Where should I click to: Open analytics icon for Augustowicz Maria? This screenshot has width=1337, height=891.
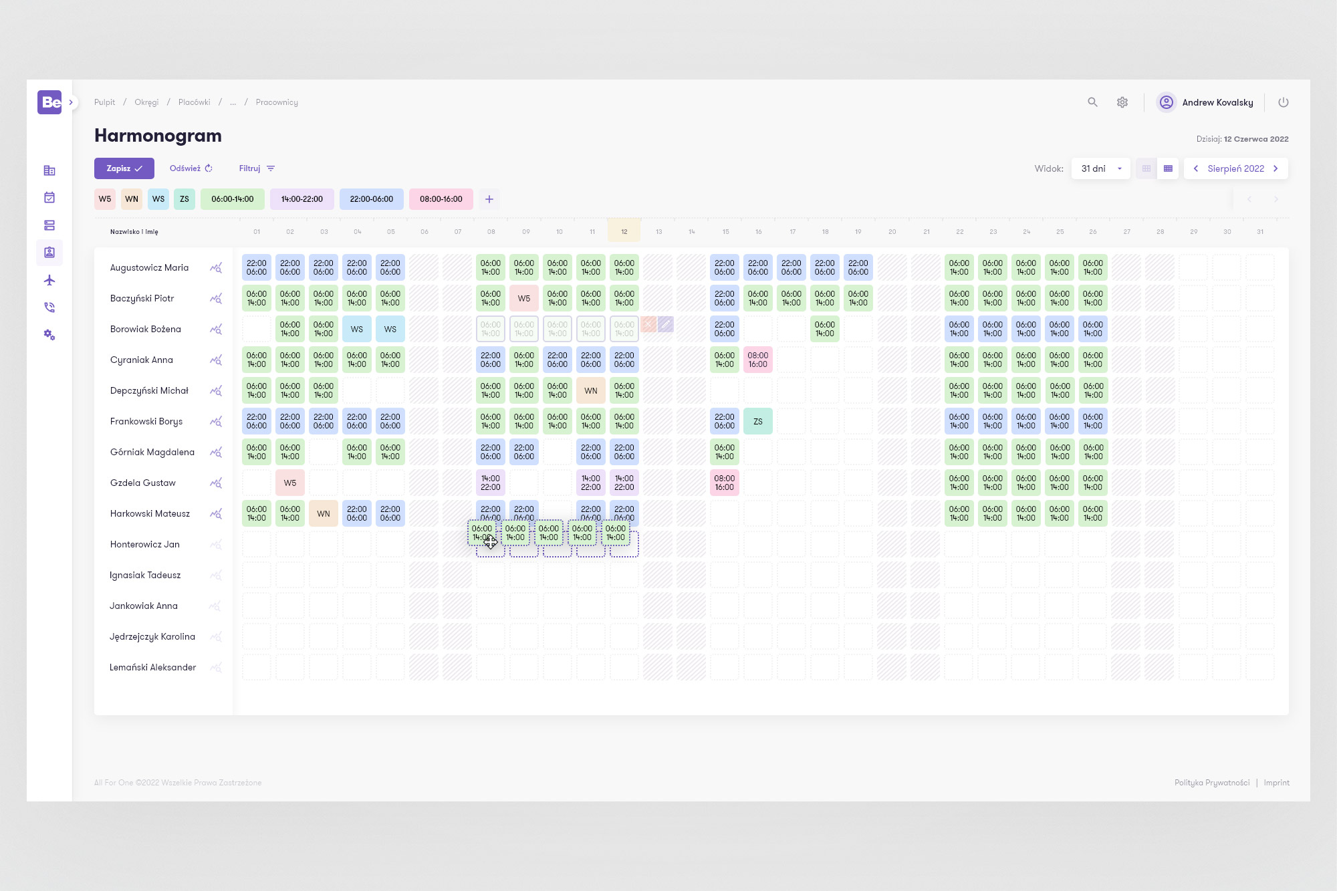click(x=216, y=268)
